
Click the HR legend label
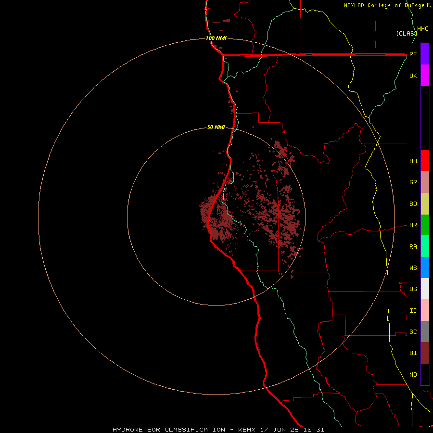pyautogui.click(x=413, y=225)
